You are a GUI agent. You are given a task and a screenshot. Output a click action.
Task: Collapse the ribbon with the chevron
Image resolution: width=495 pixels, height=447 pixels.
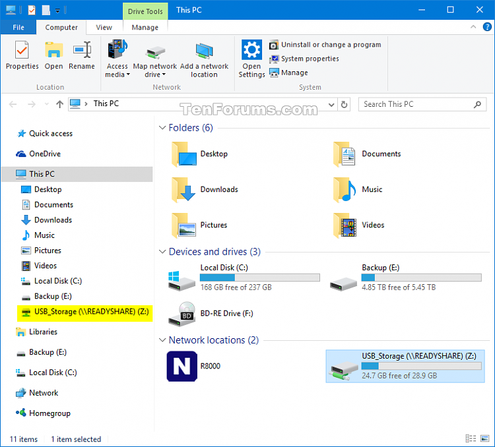[473, 27]
